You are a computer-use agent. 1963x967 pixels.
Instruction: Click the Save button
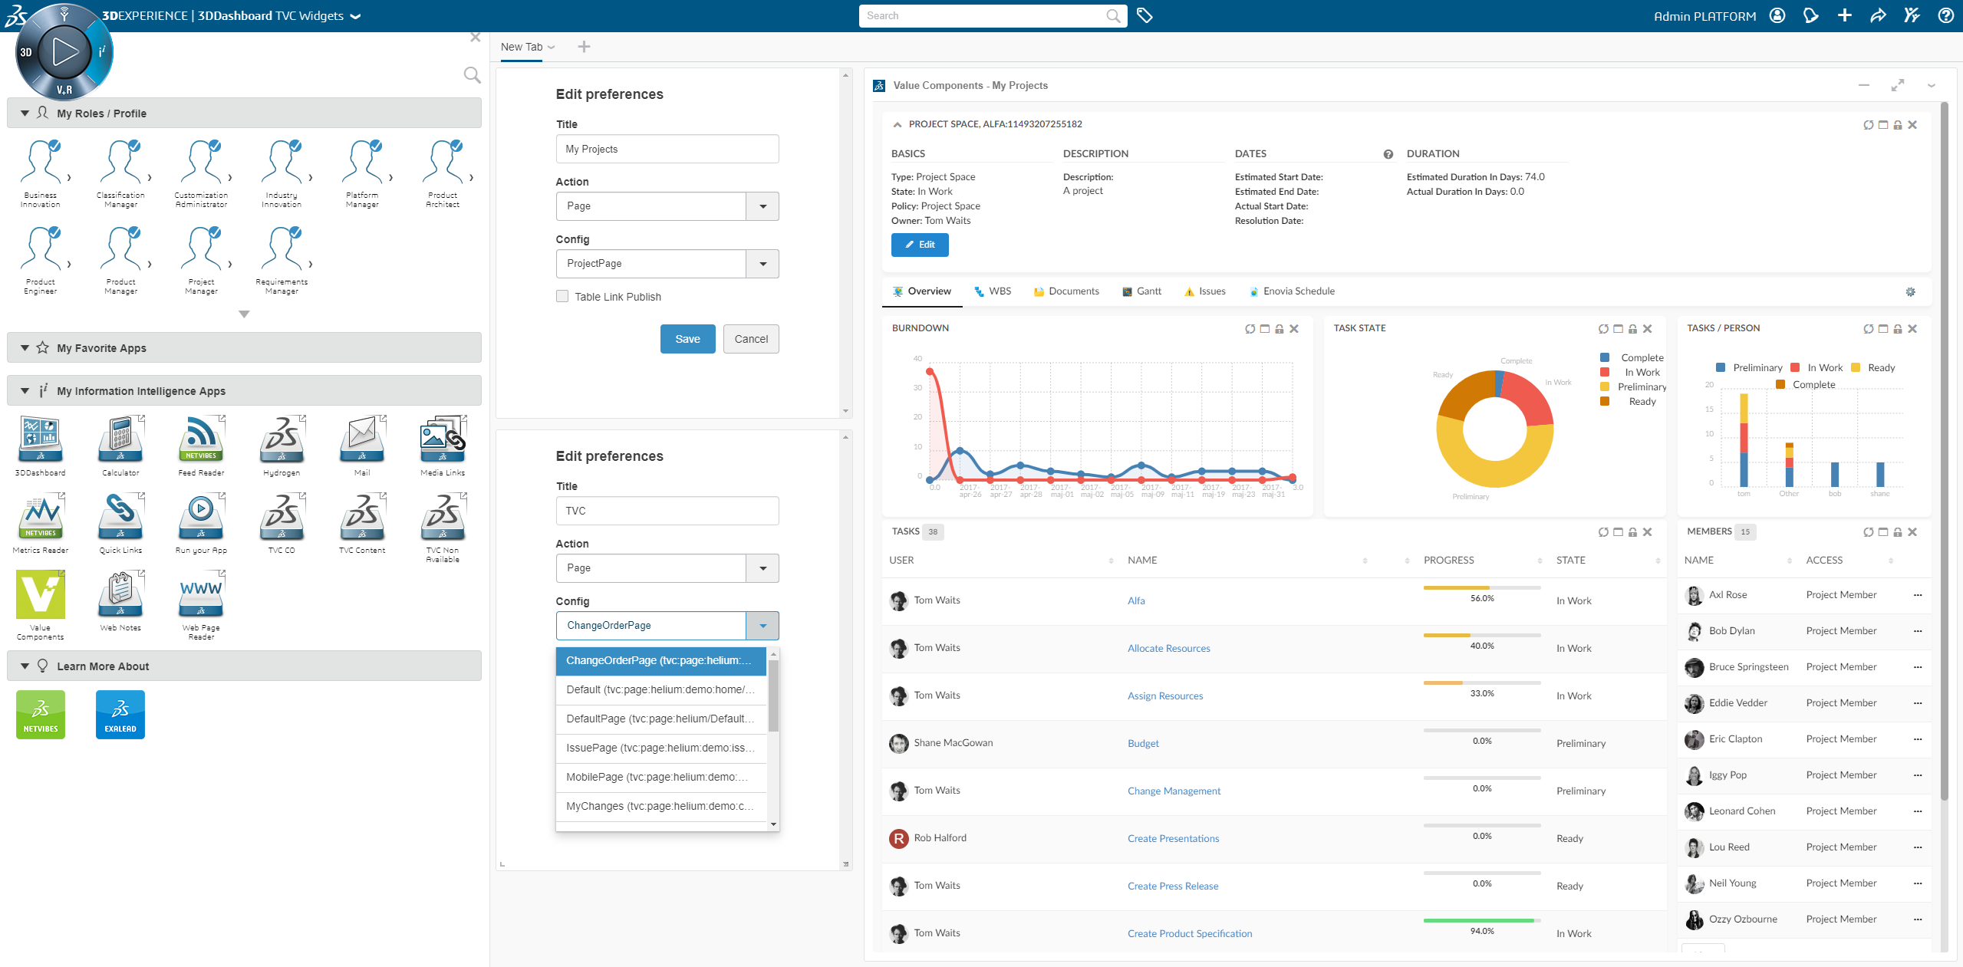point(687,339)
